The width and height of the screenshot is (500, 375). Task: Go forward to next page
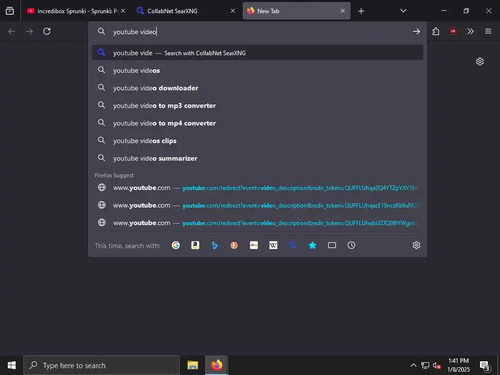point(29,31)
